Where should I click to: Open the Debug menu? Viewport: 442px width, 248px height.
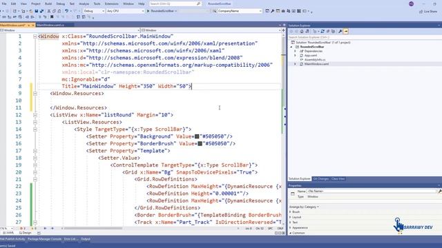pyautogui.click(x=60, y=4)
